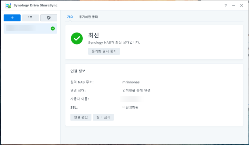Open settings with the gear icon
The image size is (249, 145).
click(49, 18)
